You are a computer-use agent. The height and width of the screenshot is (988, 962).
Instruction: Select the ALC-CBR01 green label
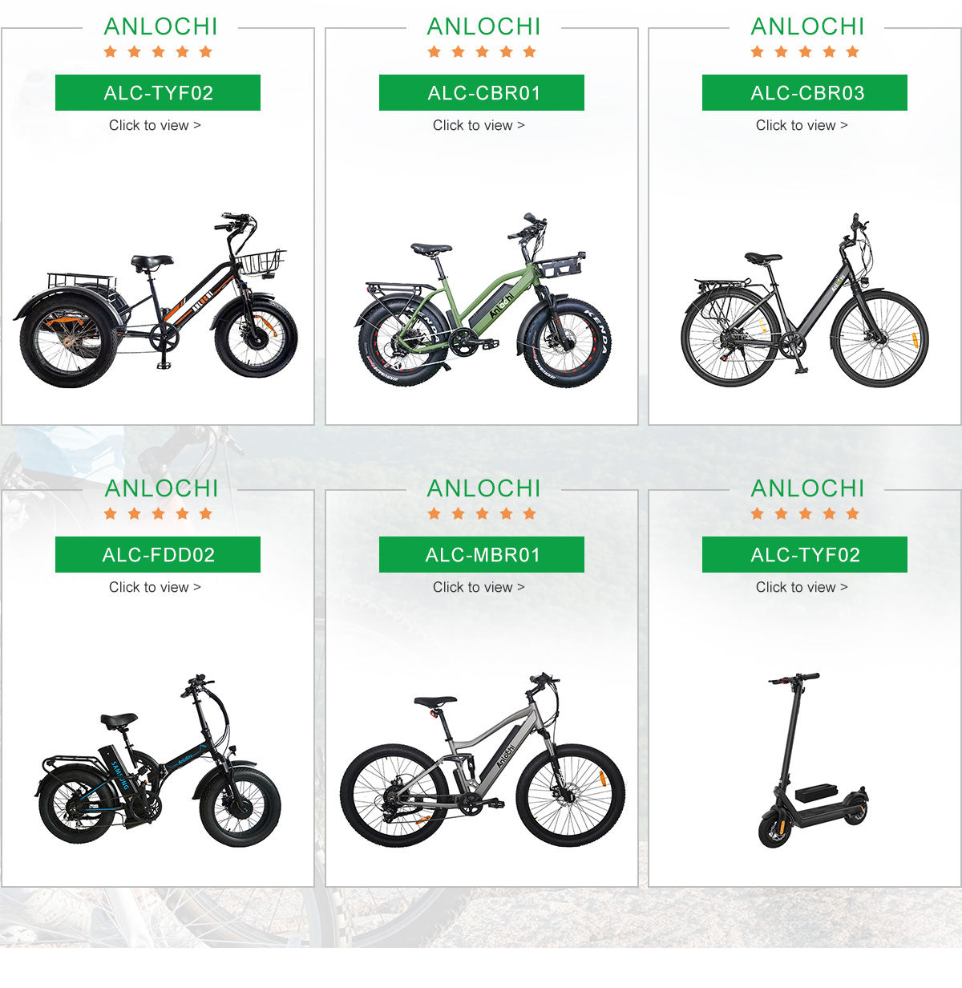pyautogui.click(x=482, y=93)
